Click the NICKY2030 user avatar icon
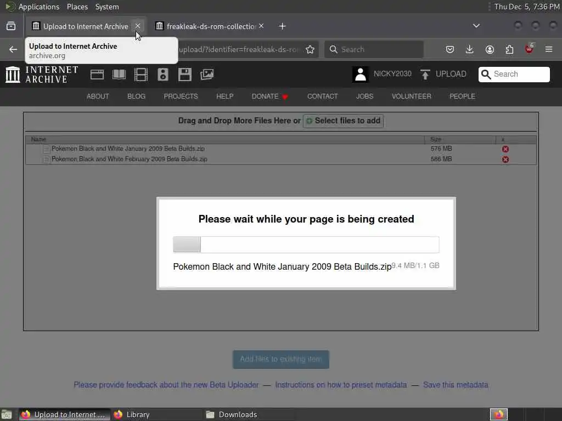Image resolution: width=562 pixels, height=421 pixels. coord(360,74)
